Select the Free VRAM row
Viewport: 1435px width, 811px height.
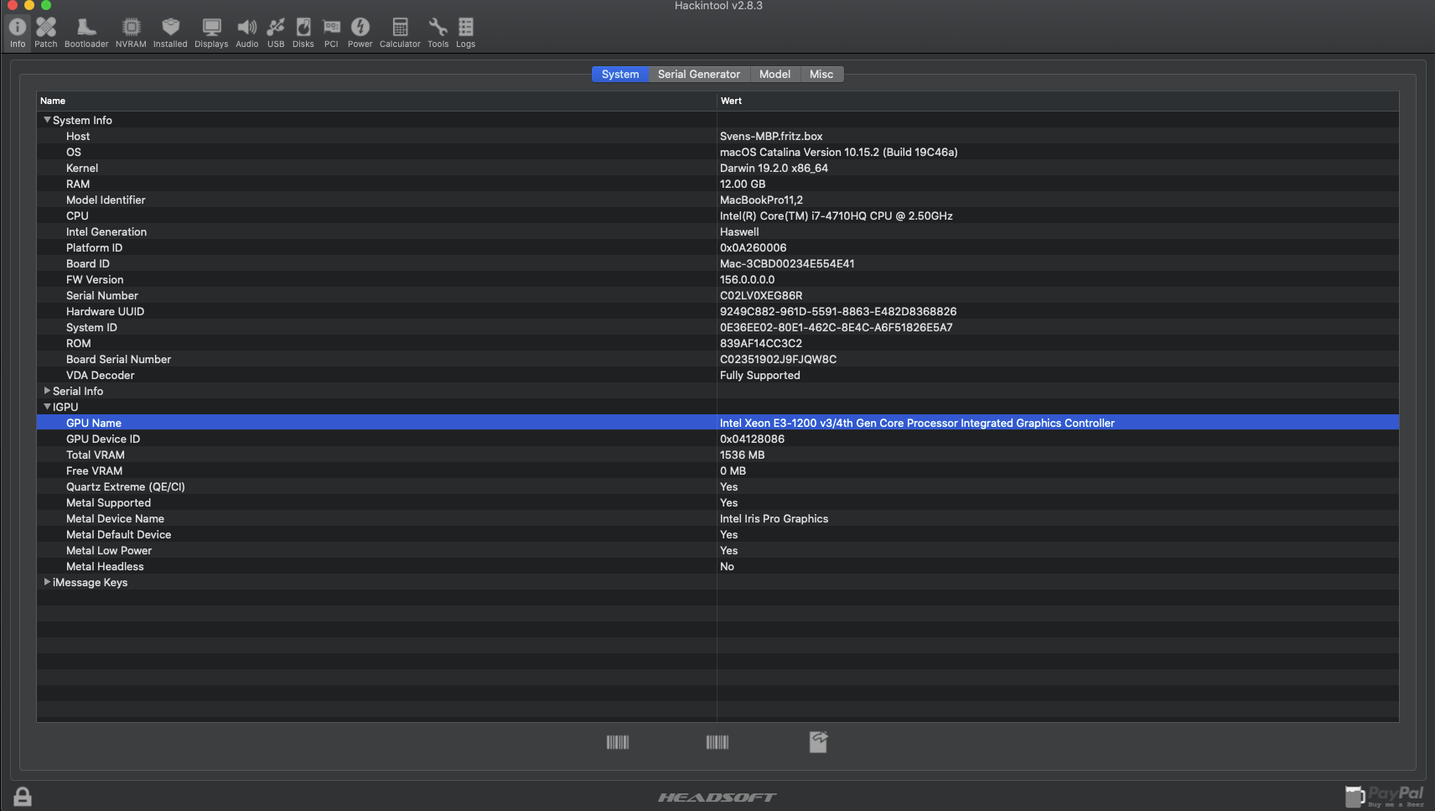(x=717, y=470)
